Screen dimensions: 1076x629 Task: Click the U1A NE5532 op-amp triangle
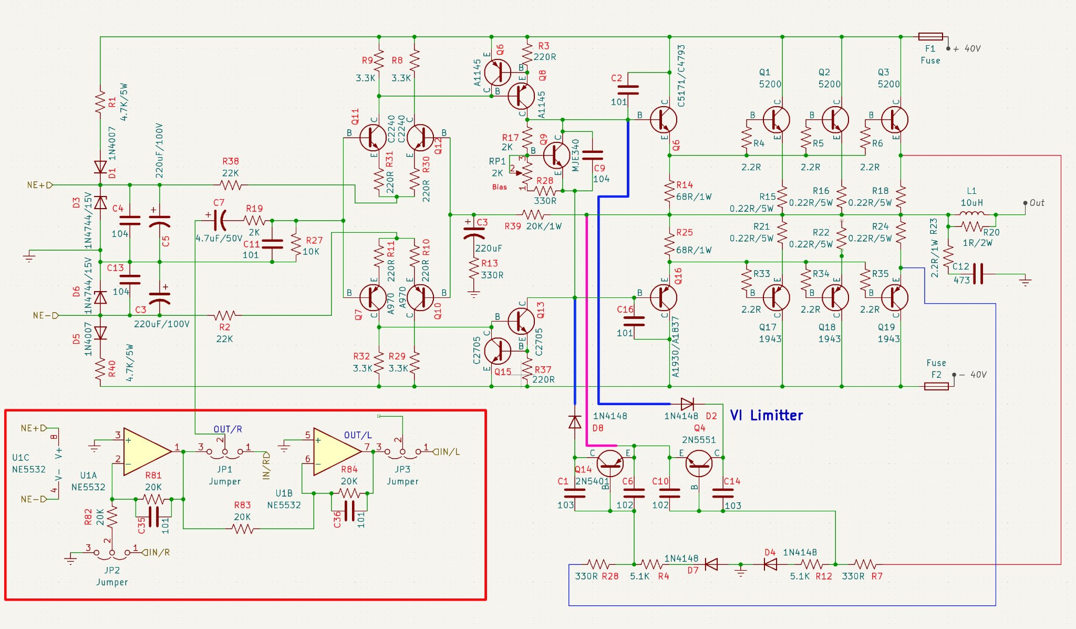[147, 451]
